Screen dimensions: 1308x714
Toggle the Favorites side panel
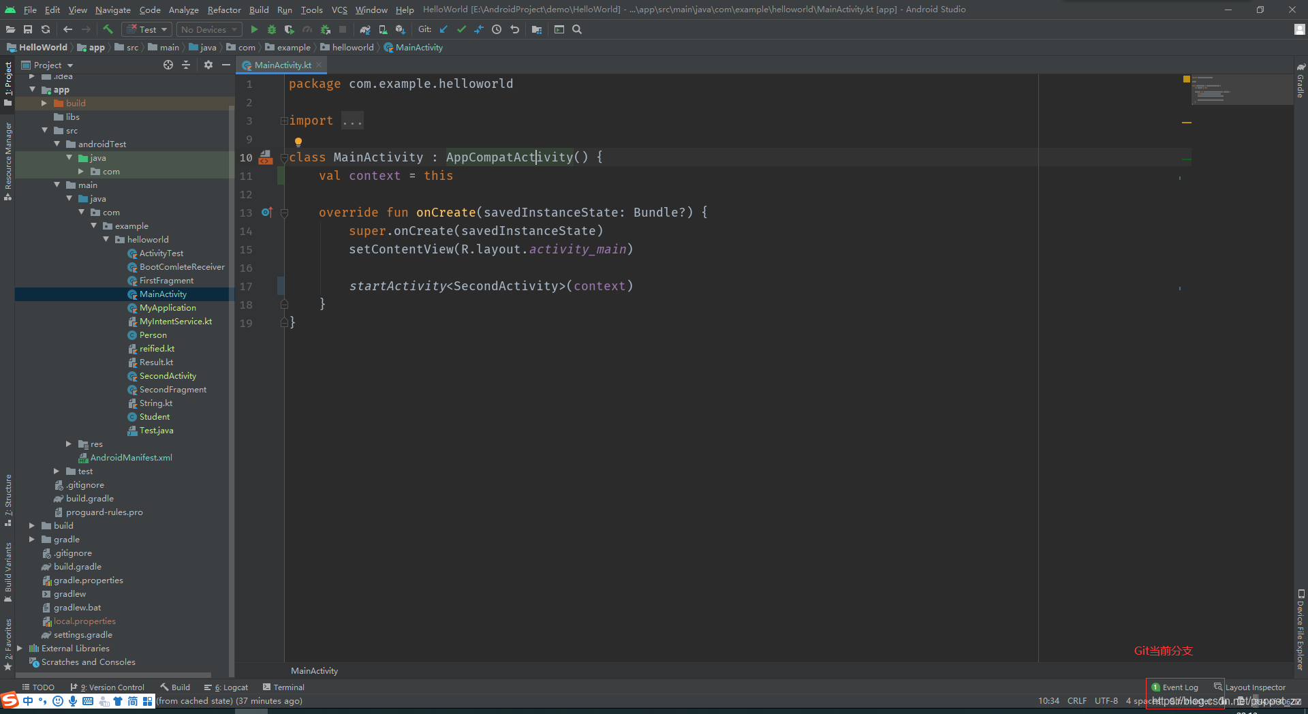pos(7,645)
